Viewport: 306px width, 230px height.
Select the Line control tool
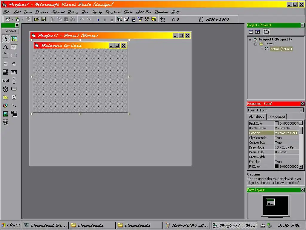coord(14,106)
